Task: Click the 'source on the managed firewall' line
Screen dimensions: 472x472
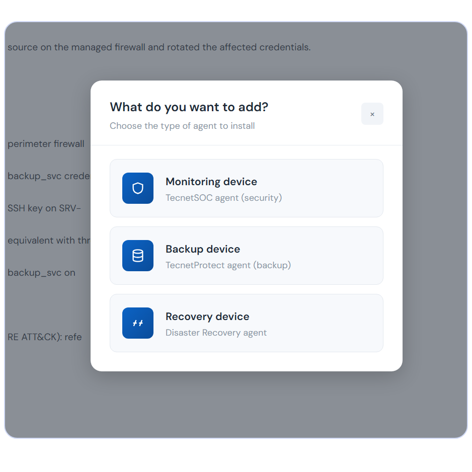Action: tap(159, 47)
